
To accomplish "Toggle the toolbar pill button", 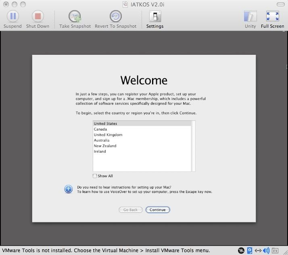I will coord(280,4).
